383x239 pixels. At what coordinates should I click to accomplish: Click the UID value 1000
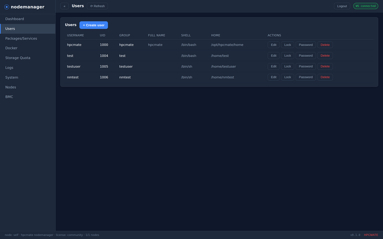pyautogui.click(x=104, y=45)
